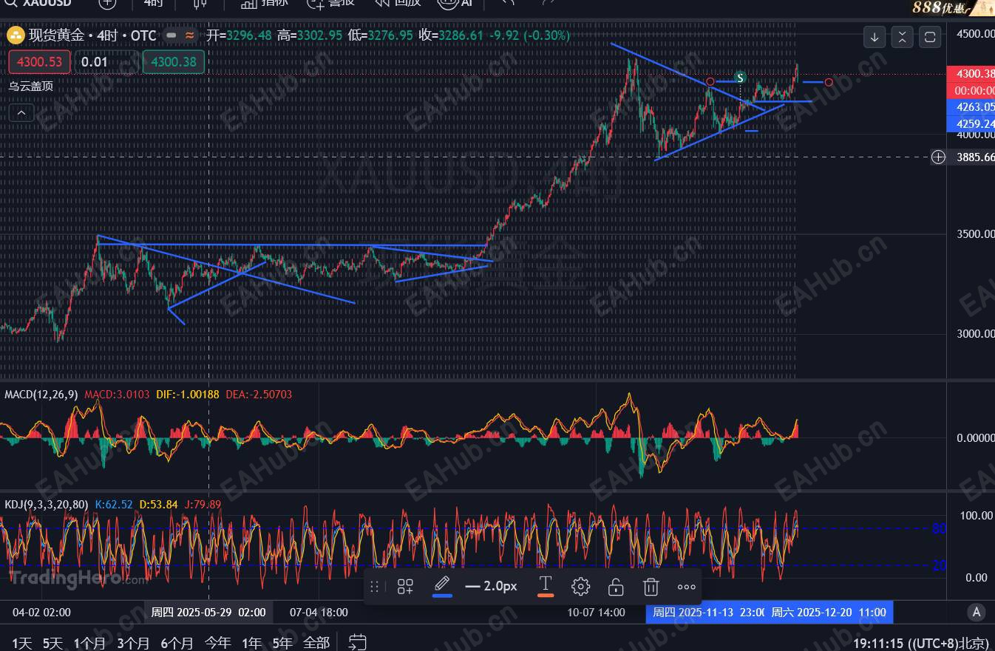The width and height of the screenshot is (995, 651).
Task: Select the 5年 time range
Action: click(x=282, y=643)
